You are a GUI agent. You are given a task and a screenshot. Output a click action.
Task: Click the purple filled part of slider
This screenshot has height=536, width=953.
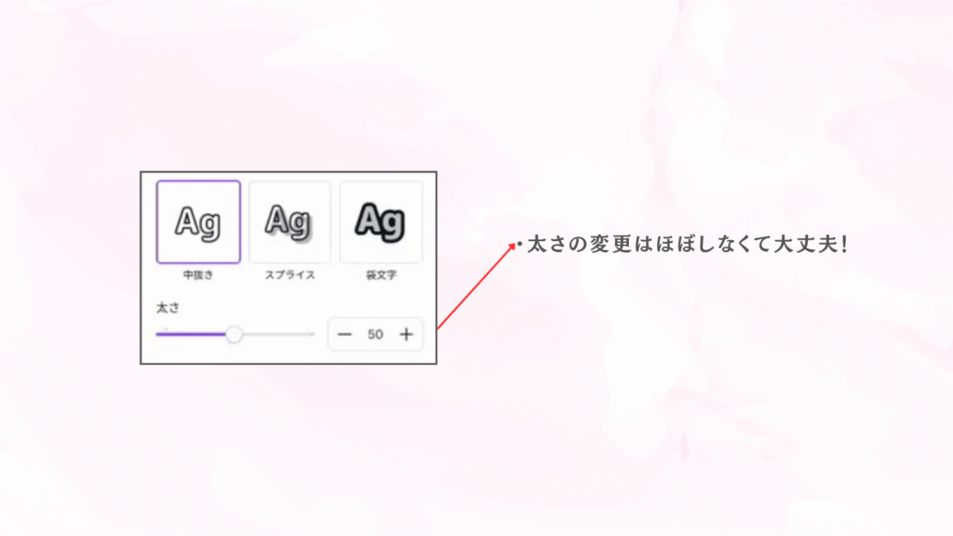[x=191, y=334]
